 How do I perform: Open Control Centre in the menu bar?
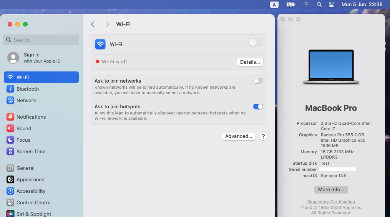point(332,5)
